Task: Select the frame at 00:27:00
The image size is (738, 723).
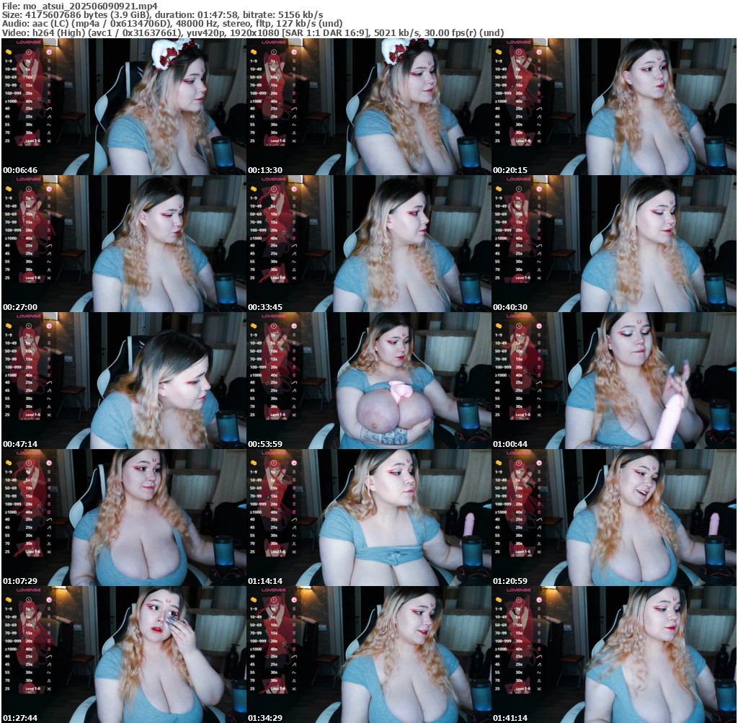Action: click(124, 244)
